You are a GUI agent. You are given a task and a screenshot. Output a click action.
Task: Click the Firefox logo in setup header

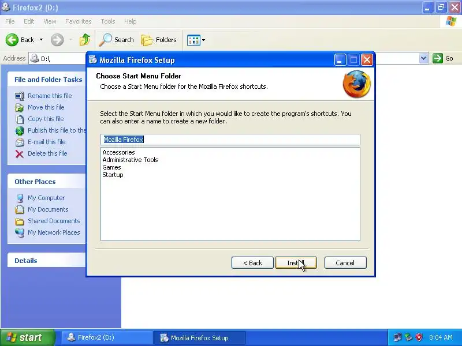pyautogui.click(x=357, y=84)
